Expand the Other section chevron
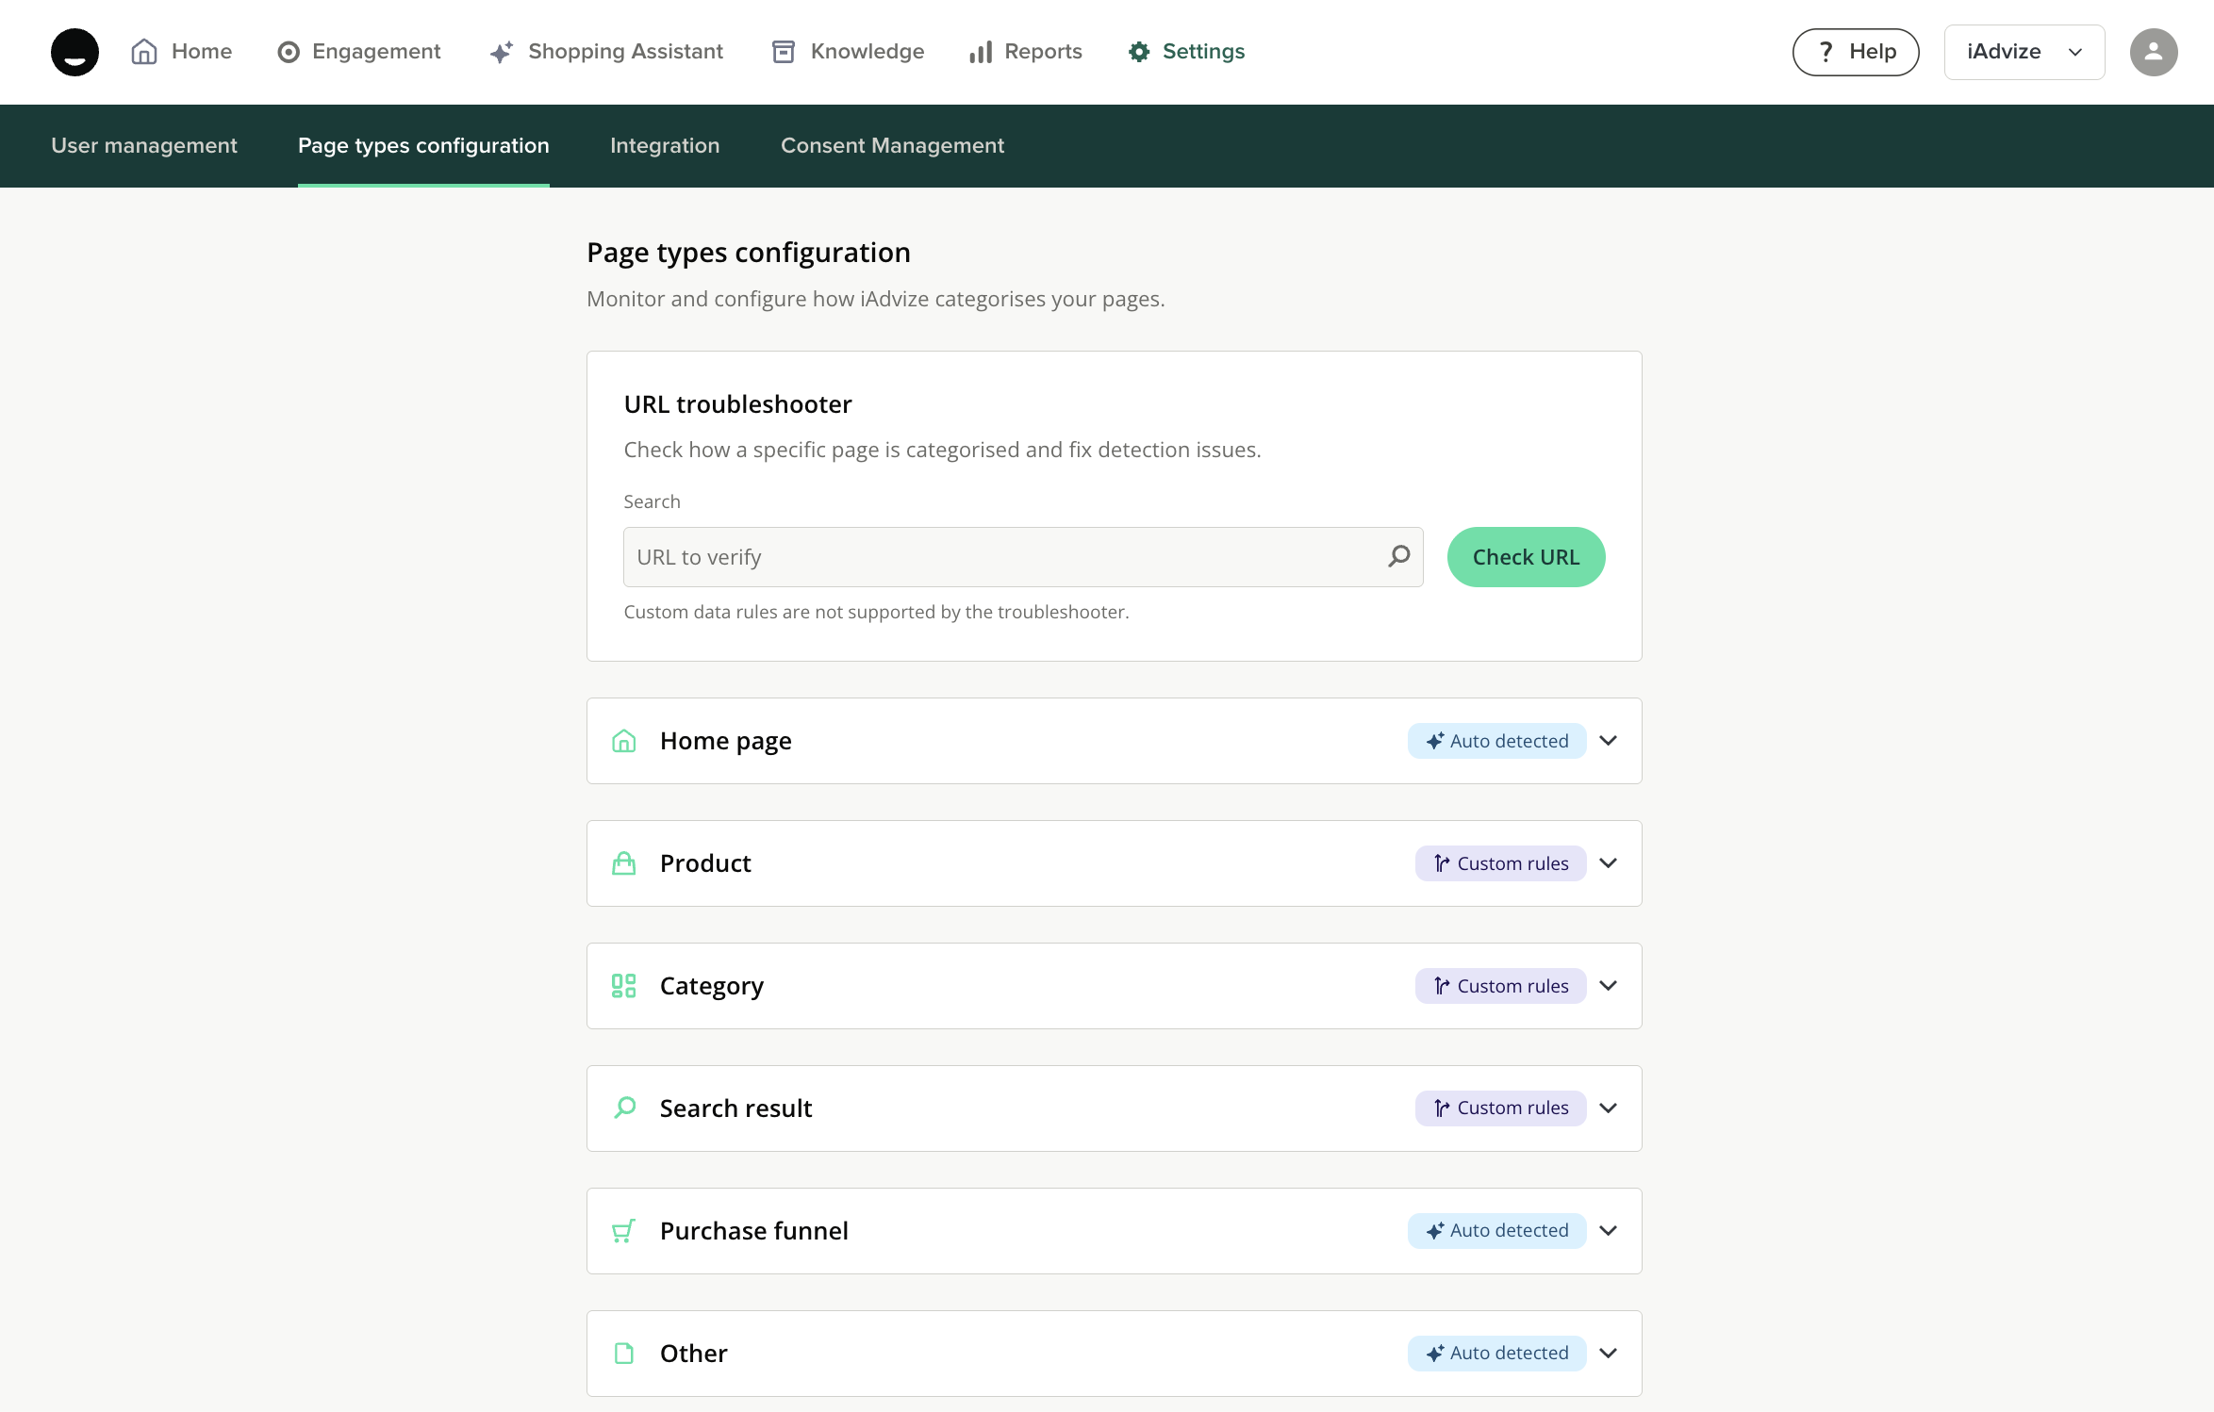 click(1609, 1354)
